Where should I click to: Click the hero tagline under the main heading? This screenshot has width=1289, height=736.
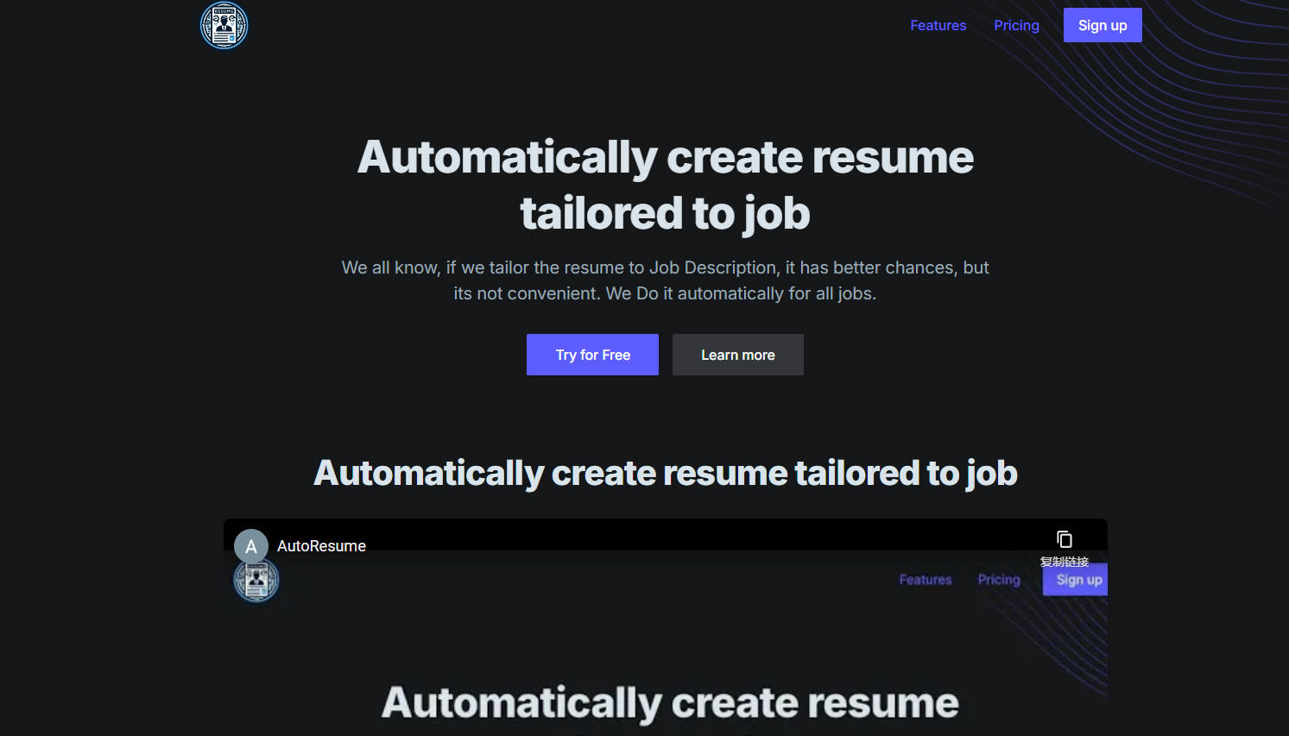tap(665, 280)
